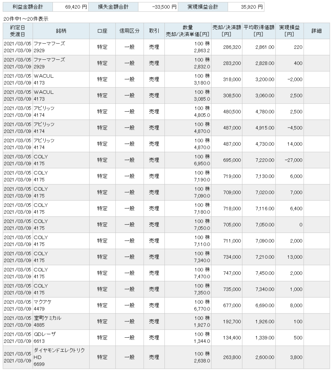
Task: Select the 747,000 settlement amount cell
Action: 232,273
